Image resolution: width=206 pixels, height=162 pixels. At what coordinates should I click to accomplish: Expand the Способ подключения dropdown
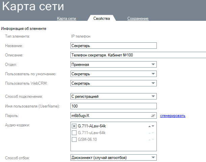114,96
